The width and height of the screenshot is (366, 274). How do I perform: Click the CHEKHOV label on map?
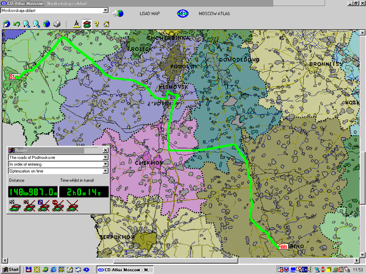[x=149, y=163]
